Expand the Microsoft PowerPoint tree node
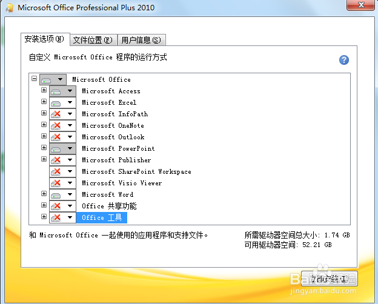 pyautogui.click(x=44, y=147)
